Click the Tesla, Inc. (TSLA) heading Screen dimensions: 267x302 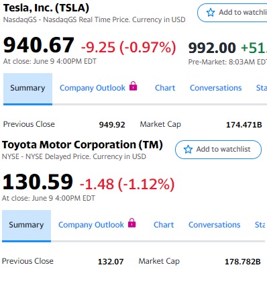[x=46, y=8]
